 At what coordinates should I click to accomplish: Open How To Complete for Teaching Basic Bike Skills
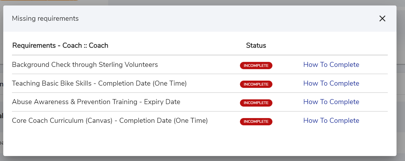pyautogui.click(x=331, y=83)
